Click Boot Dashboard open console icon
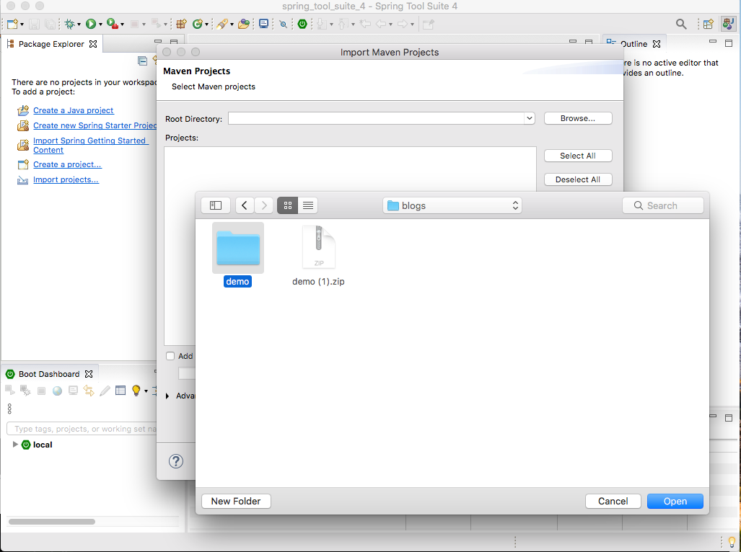This screenshot has height=552, width=741. pyautogui.click(x=73, y=391)
